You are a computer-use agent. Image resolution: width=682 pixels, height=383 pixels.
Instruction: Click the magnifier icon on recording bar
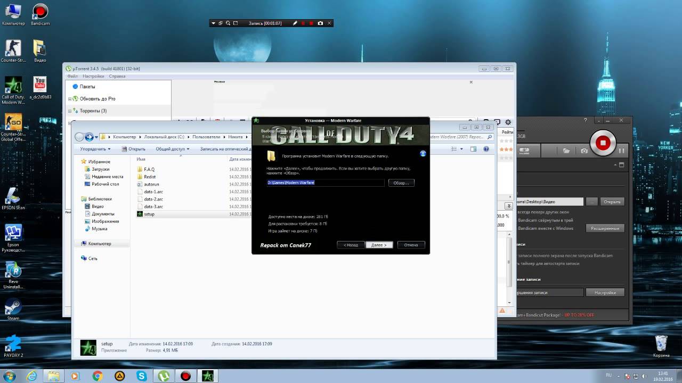pyautogui.click(x=228, y=23)
